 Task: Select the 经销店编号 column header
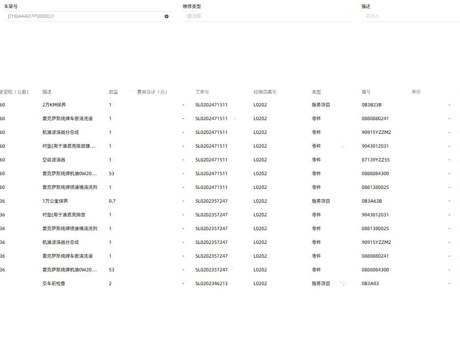coord(265,92)
